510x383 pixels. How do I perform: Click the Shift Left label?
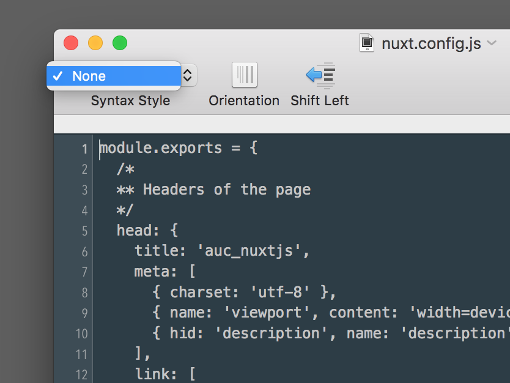[320, 100]
